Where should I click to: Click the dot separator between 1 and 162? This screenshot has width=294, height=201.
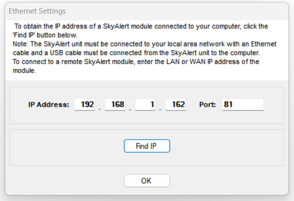pyautogui.click(x=160, y=109)
